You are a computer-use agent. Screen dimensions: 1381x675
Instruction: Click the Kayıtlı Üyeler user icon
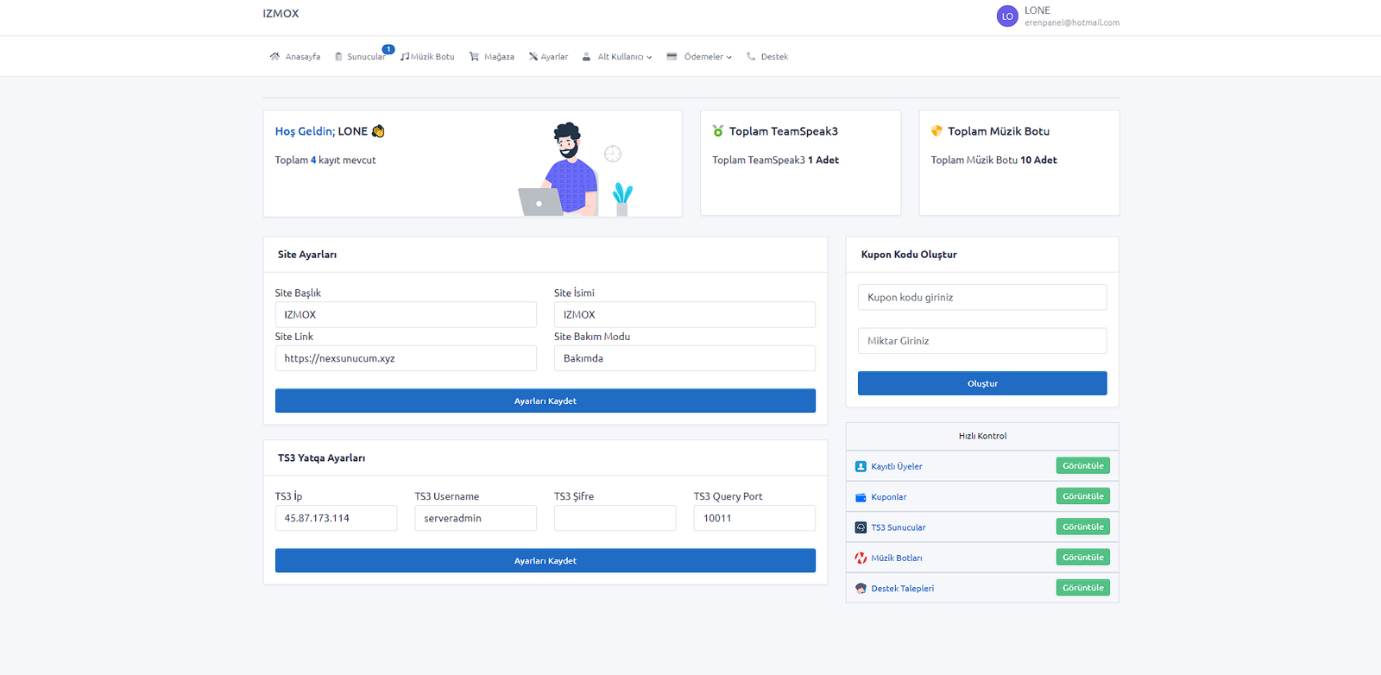click(861, 467)
